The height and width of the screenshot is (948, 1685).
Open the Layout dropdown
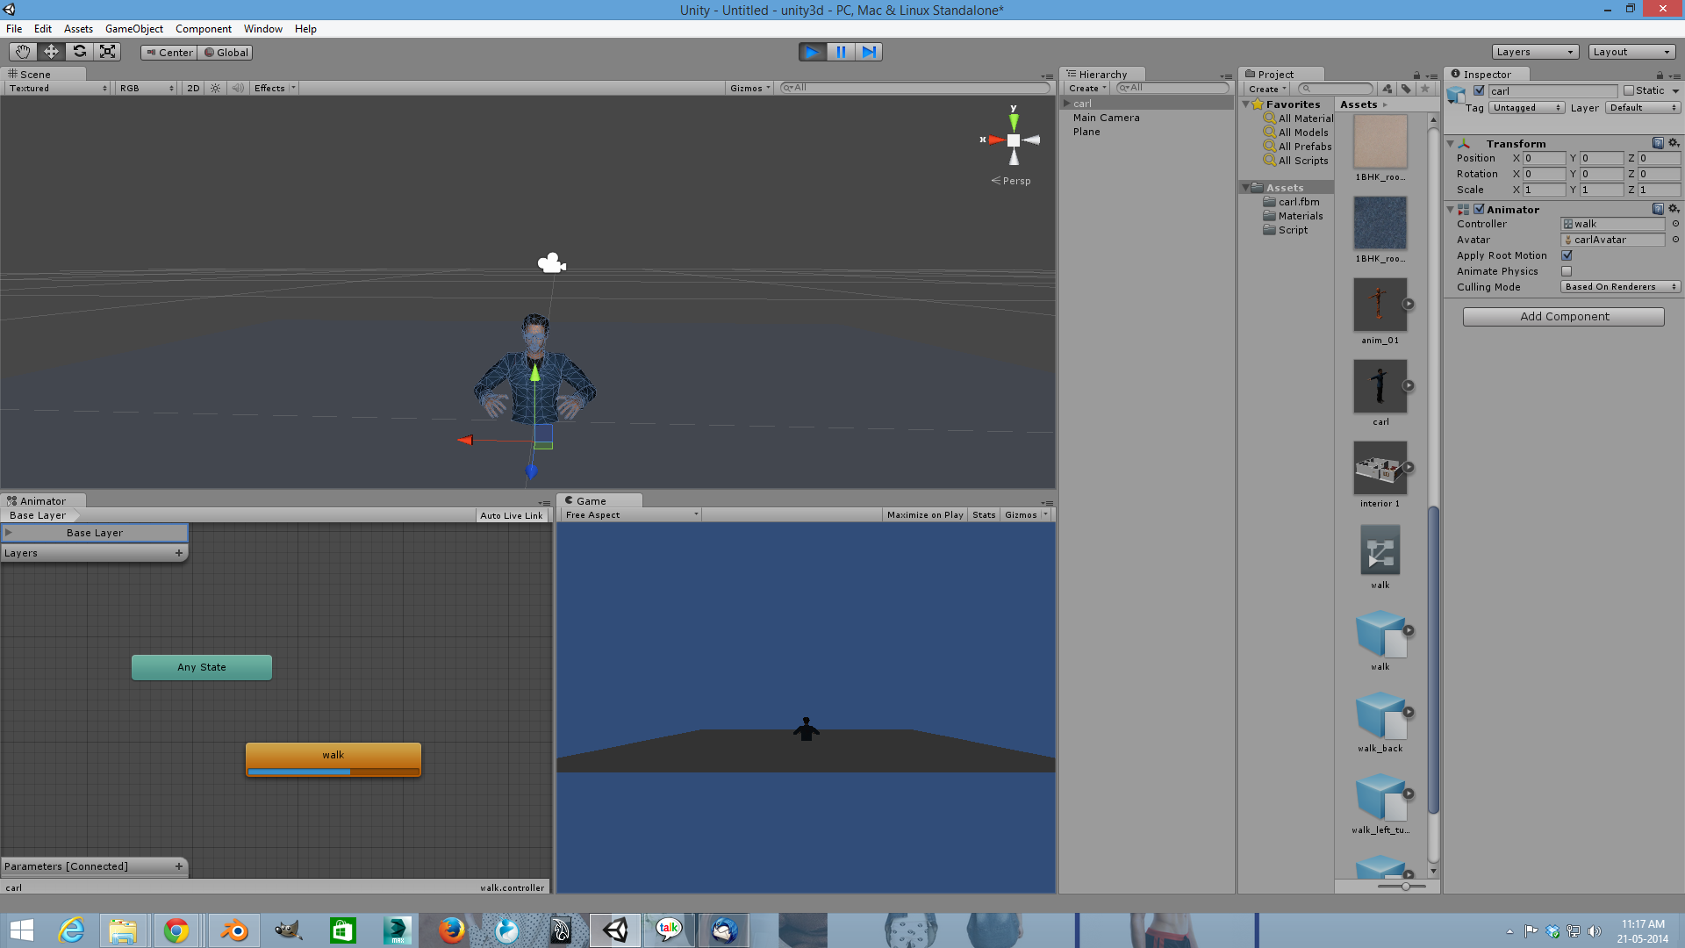click(1631, 52)
